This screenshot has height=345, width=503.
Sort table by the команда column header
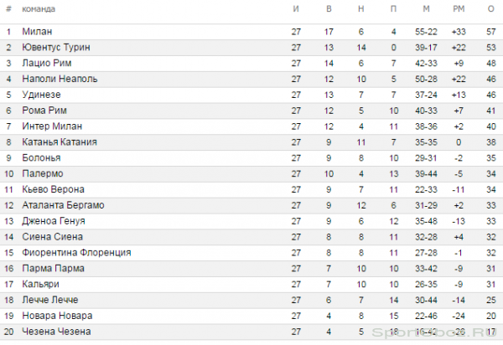39,9
